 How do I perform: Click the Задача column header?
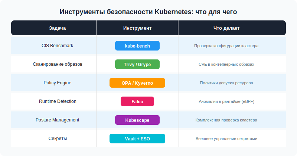tap(58, 28)
